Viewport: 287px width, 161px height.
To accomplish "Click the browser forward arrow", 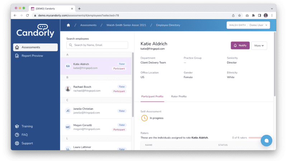I will coord(21,15).
